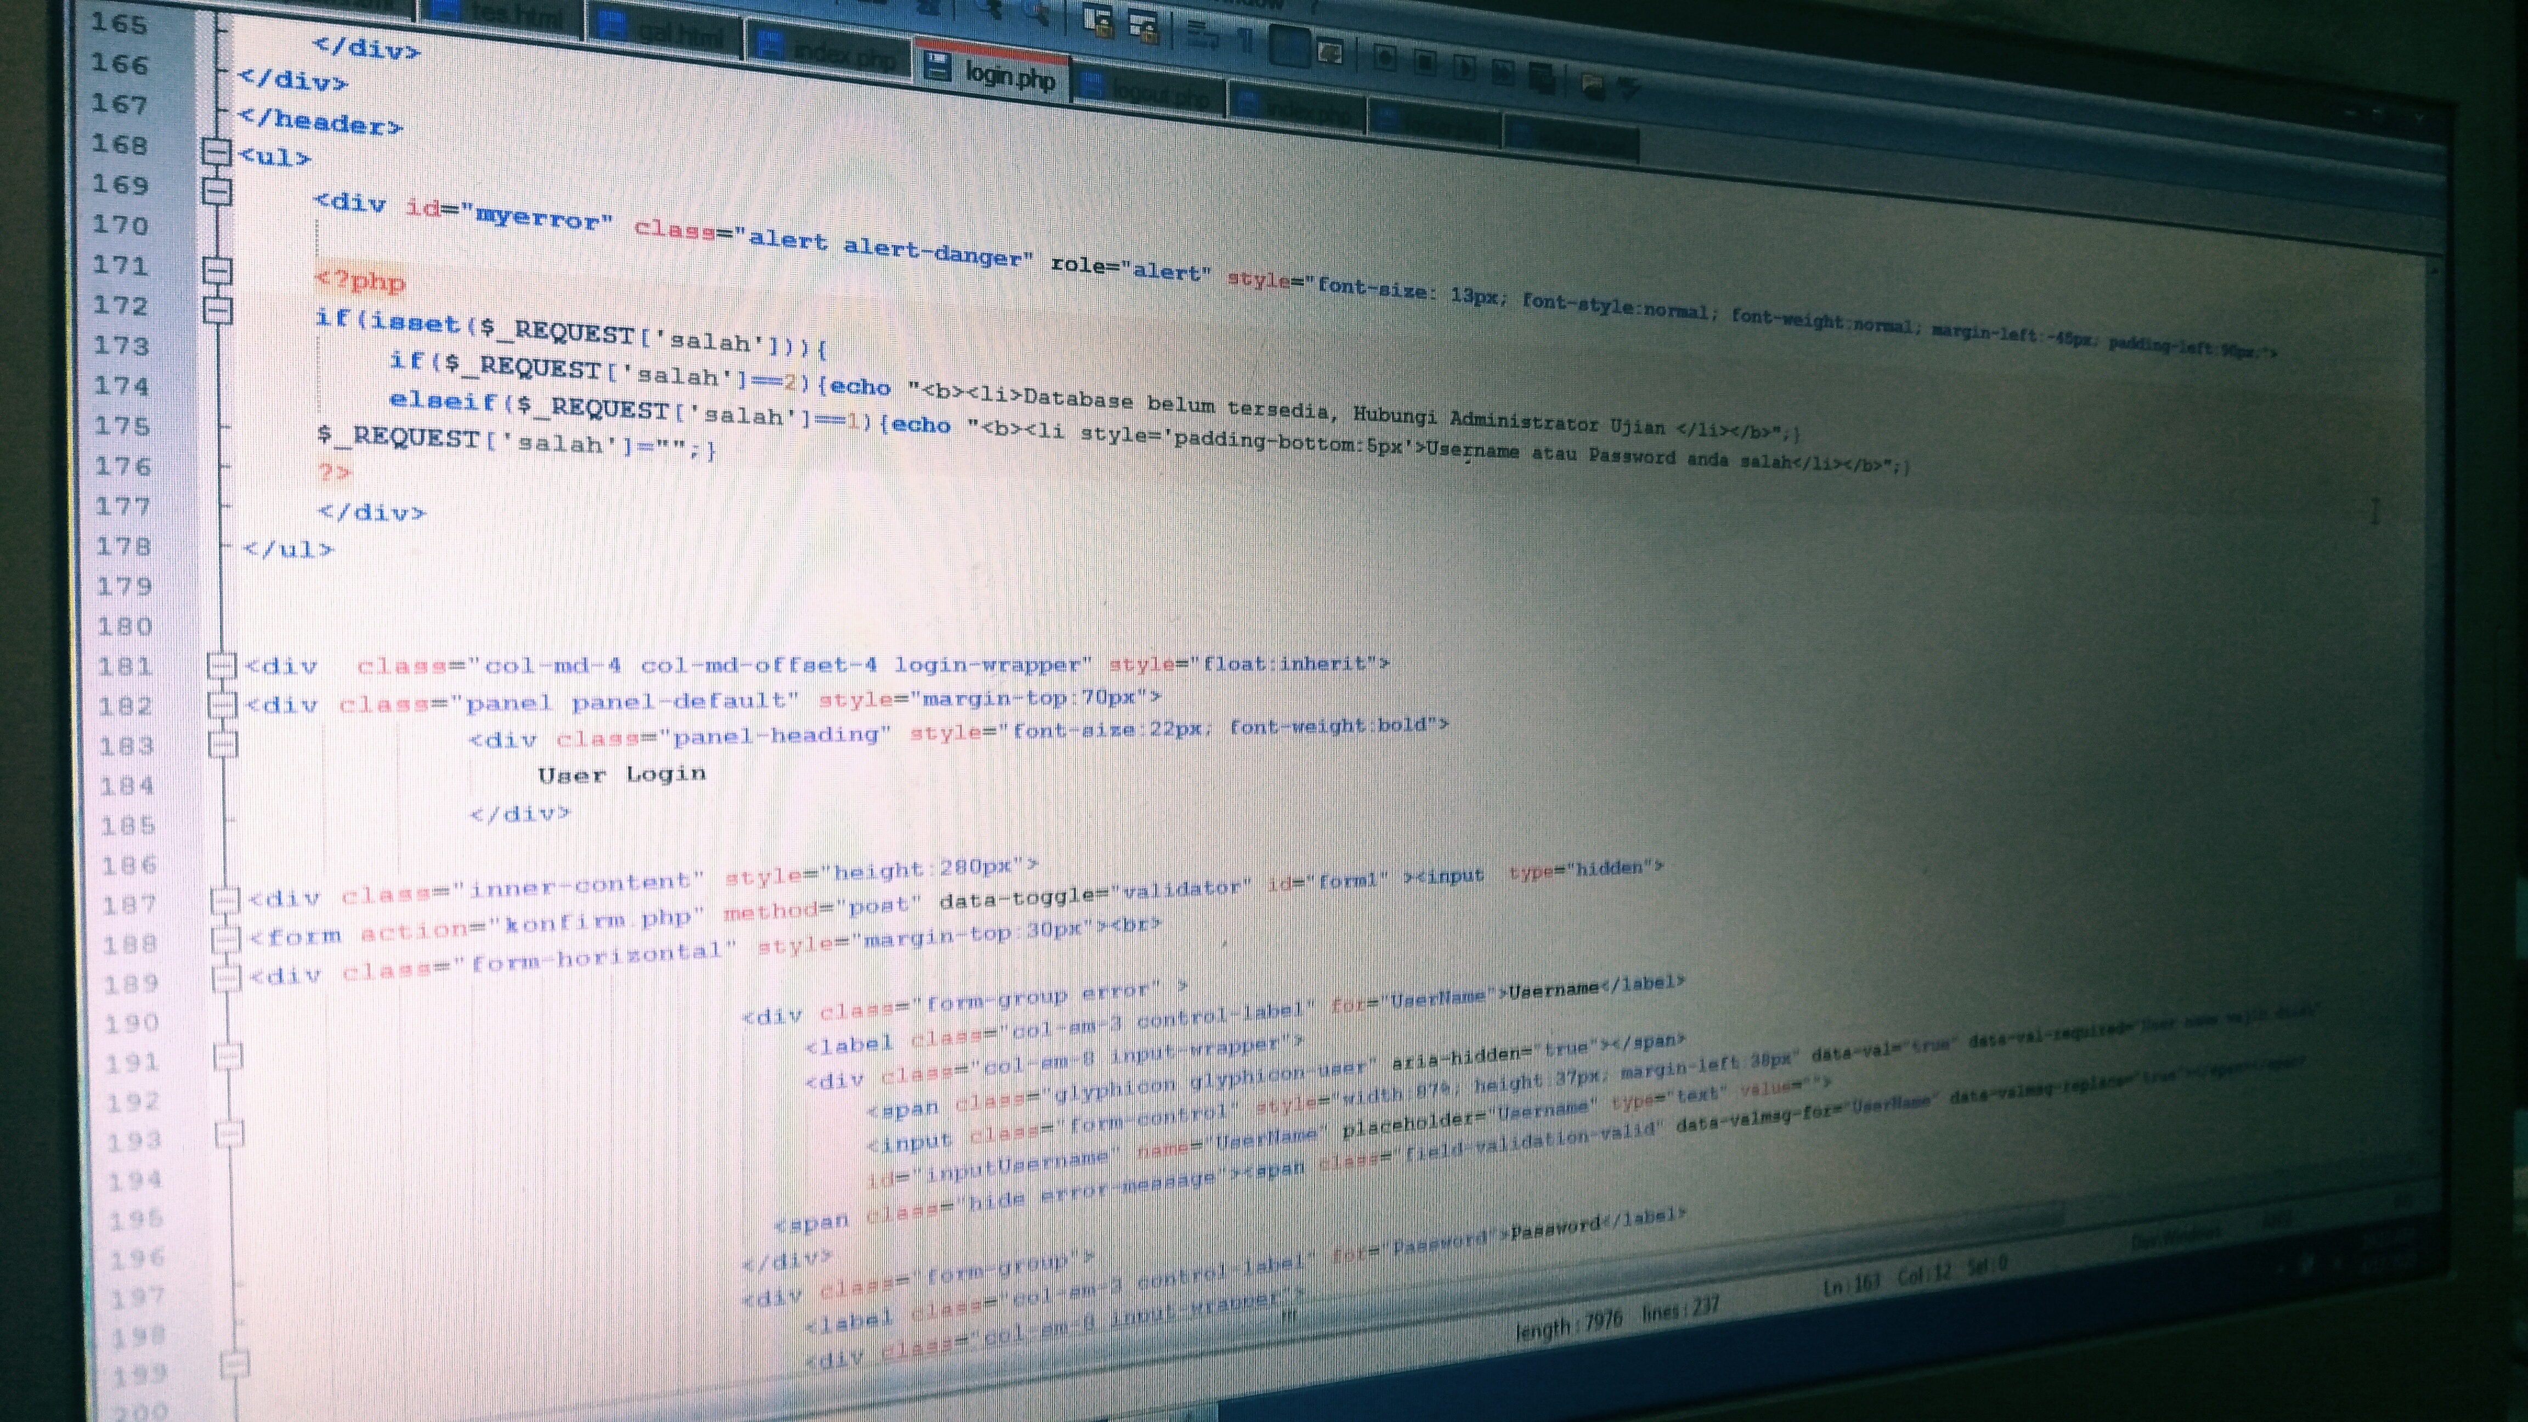Enable synchronize horizontal scrolling icon
The height and width of the screenshot is (1422, 2528).
(1144, 27)
